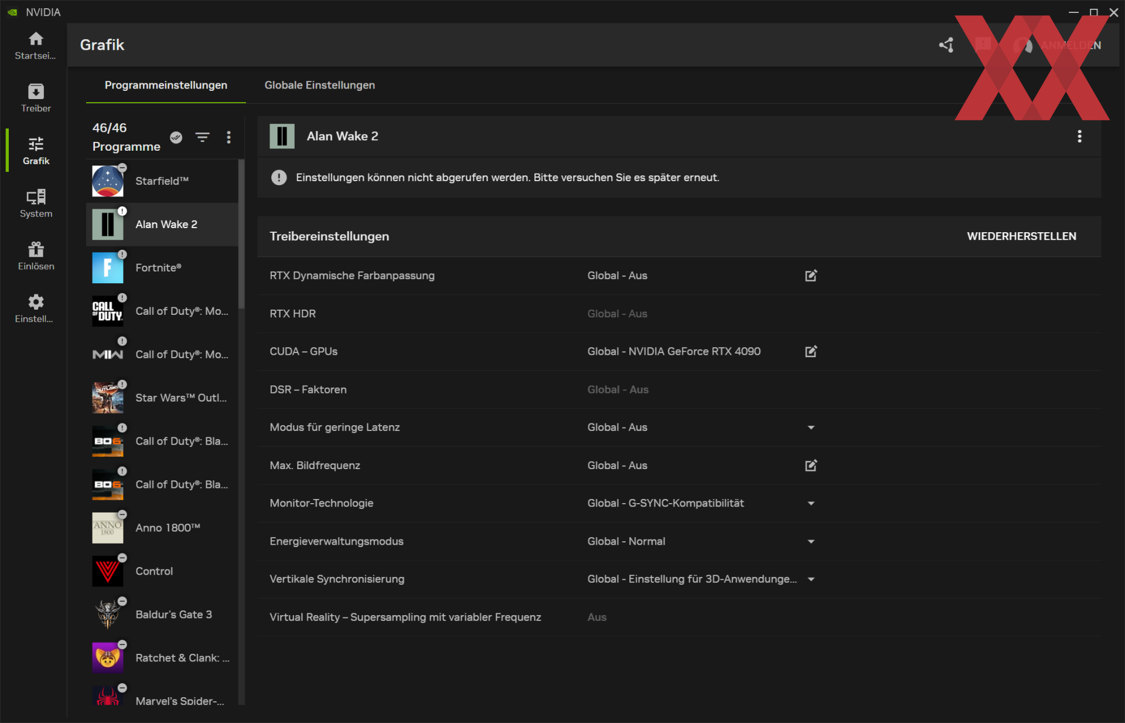The height and width of the screenshot is (723, 1125).
Task: Click the Baldur's Gate 3 icon
Action: pos(108,615)
